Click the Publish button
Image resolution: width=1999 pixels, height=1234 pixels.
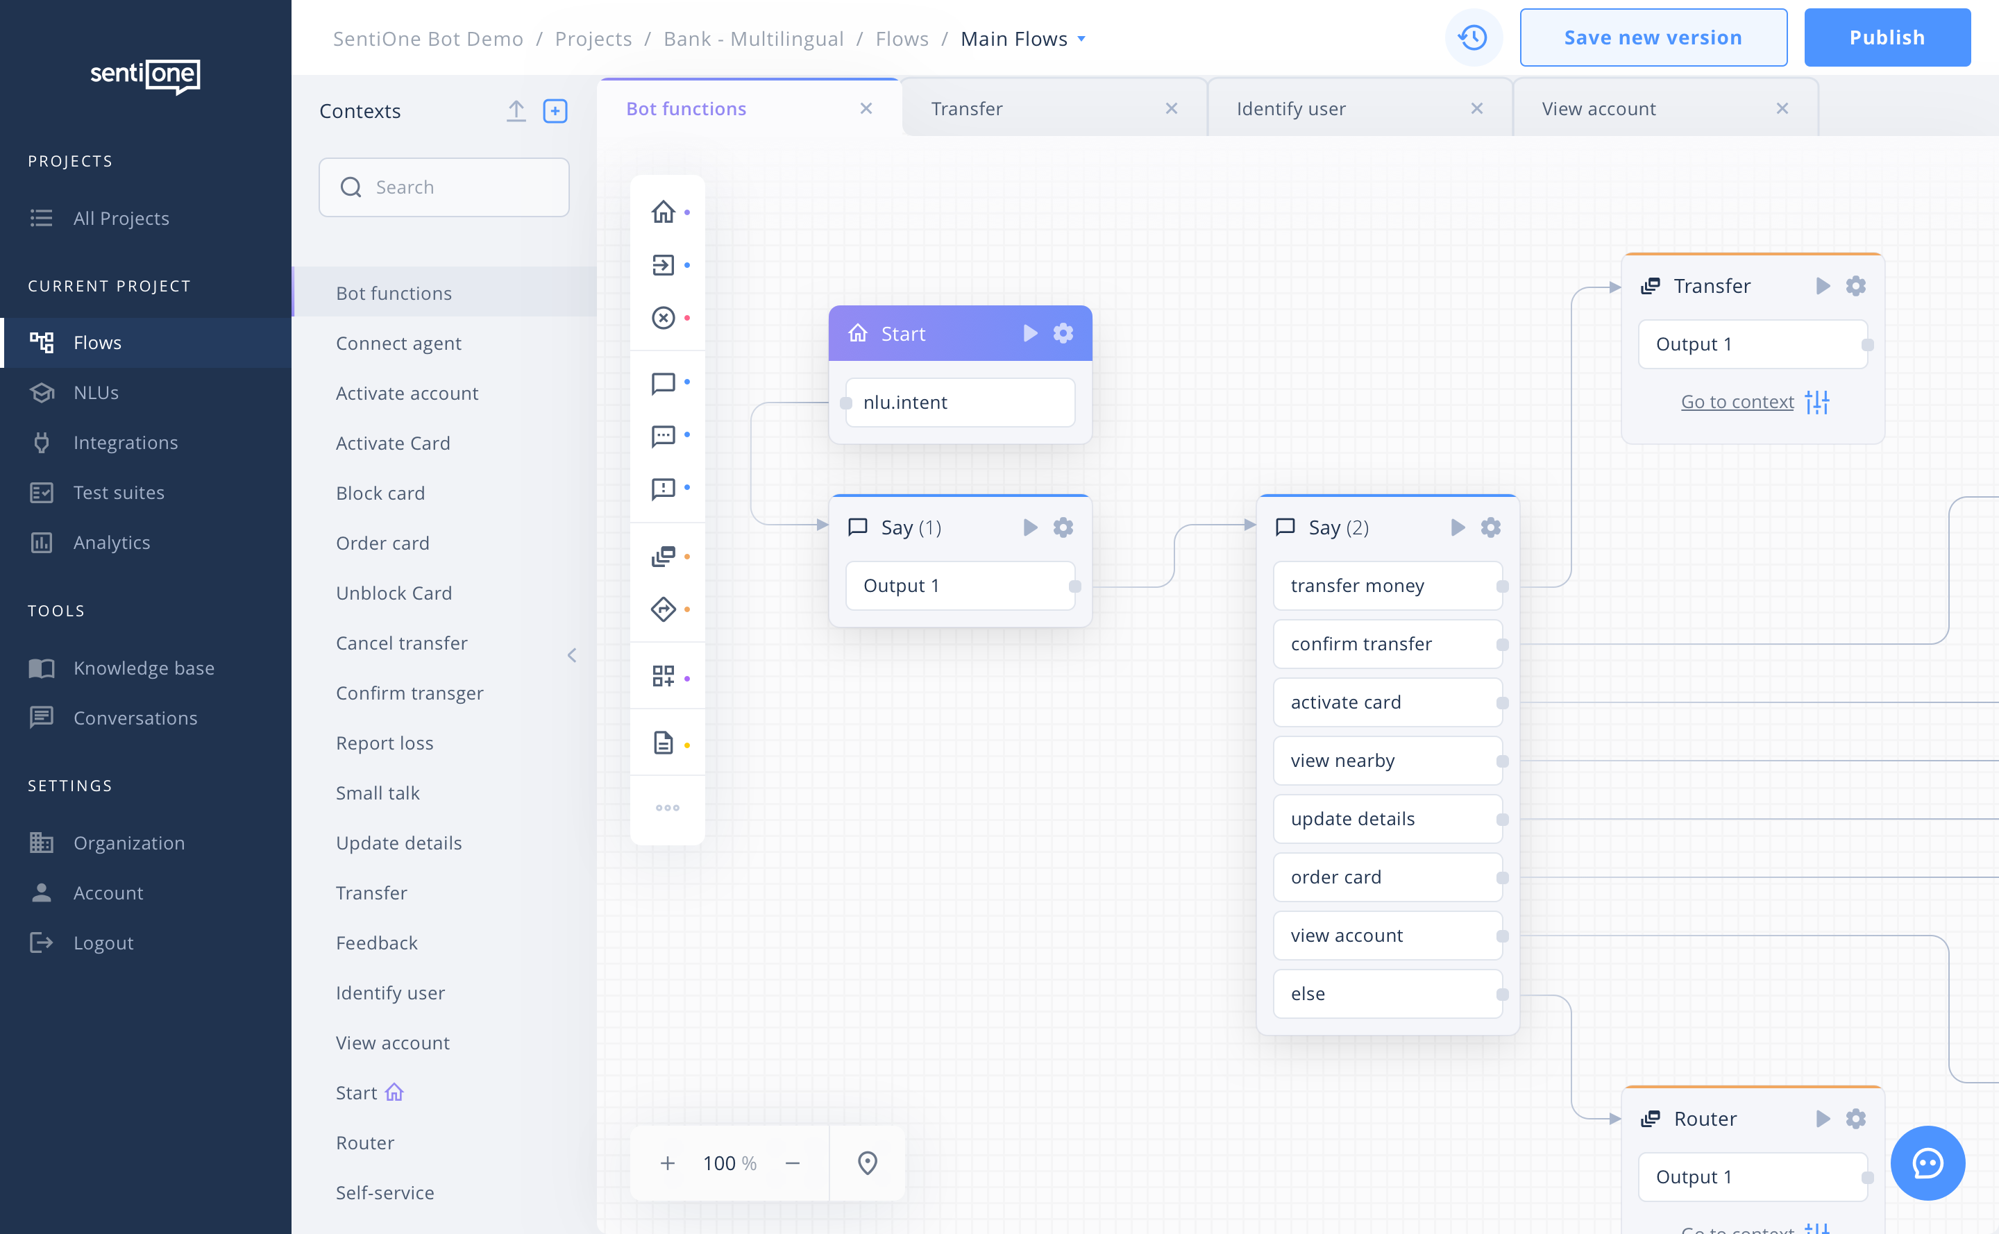1887,37
